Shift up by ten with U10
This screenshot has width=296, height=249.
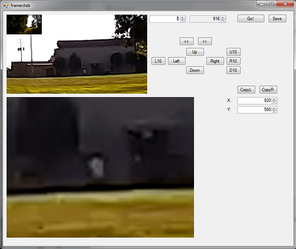[233, 52]
